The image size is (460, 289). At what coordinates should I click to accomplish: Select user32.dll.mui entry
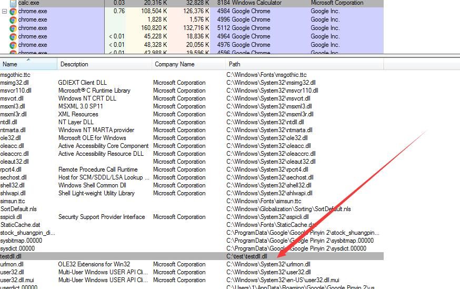click(17, 280)
